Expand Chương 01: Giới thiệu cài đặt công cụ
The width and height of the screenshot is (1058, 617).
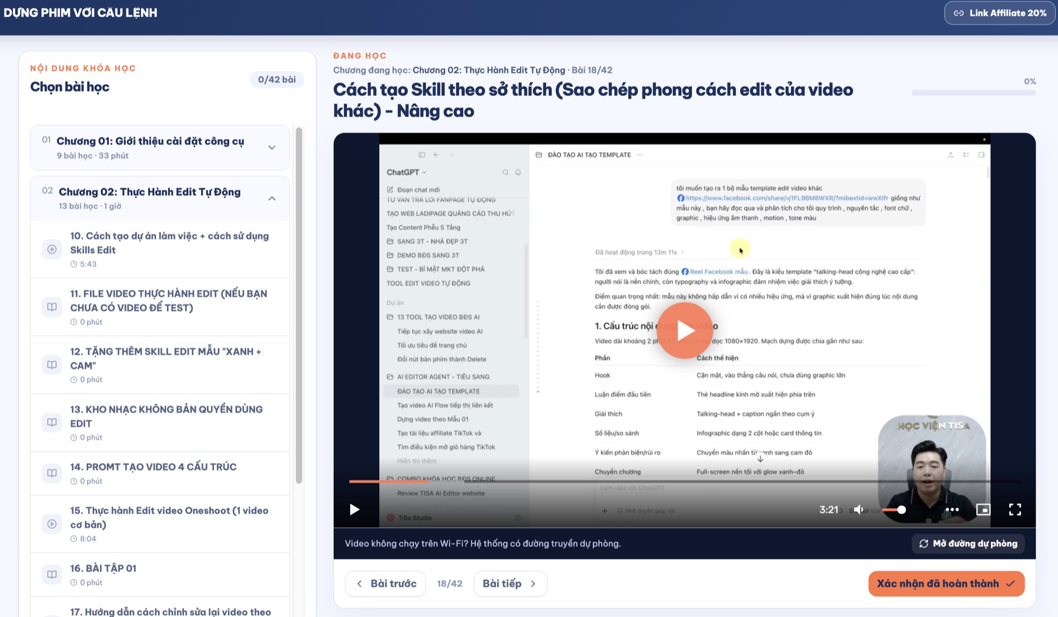(x=272, y=147)
